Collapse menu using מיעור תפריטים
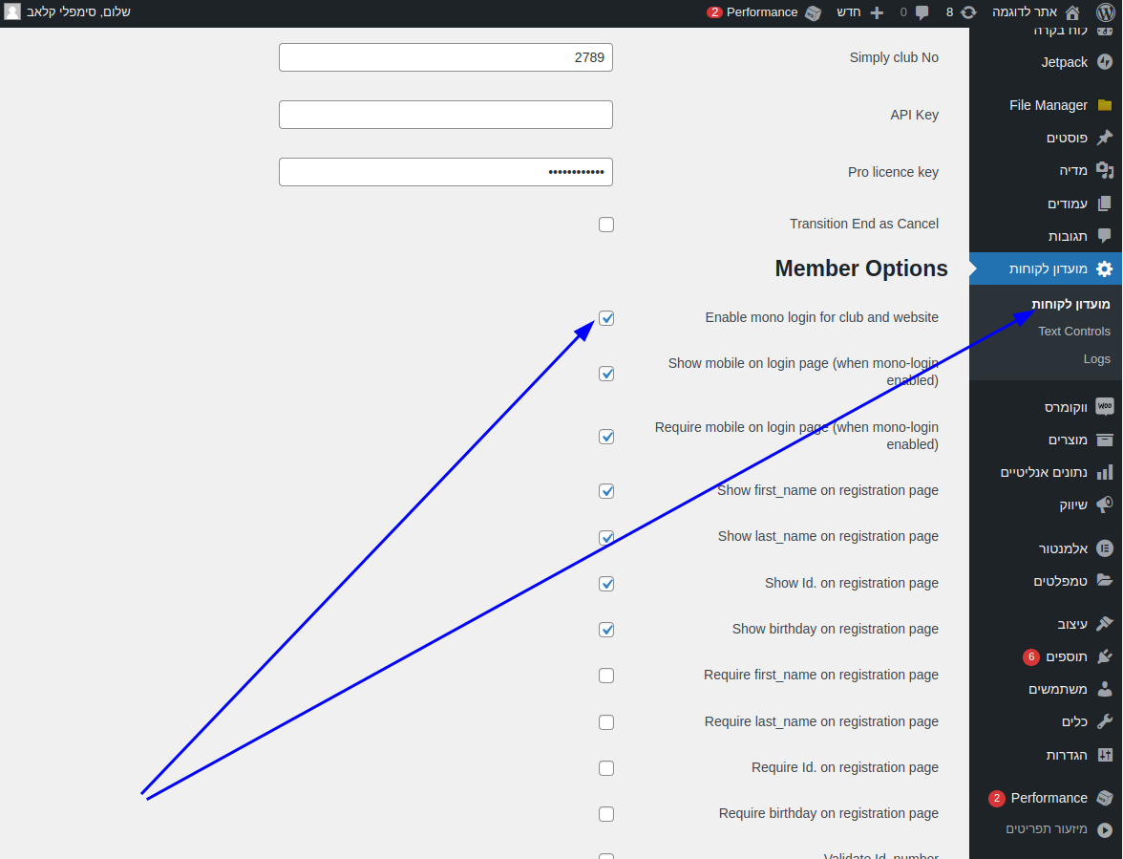Screen dimensions: 1123x859 click(x=1058, y=828)
